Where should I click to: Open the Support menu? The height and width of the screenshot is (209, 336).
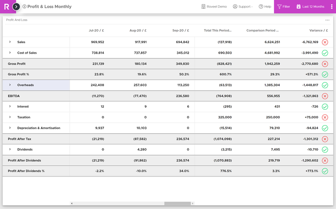click(x=242, y=7)
